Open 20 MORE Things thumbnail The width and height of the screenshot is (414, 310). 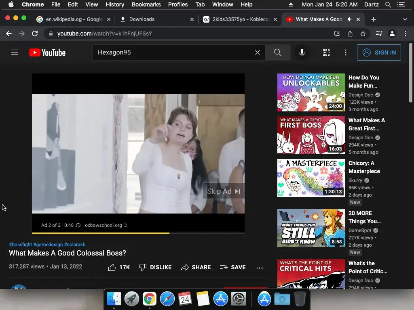(311, 228)
